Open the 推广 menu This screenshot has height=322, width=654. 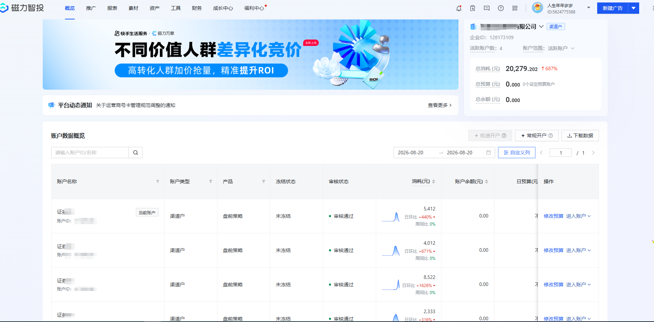click(91, 8)
